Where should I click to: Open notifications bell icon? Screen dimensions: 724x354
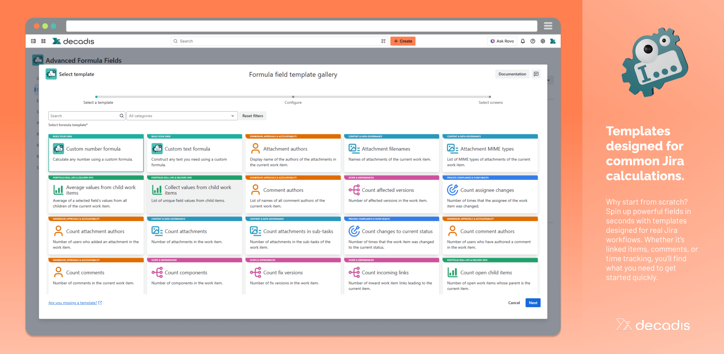tap(523, 41)
